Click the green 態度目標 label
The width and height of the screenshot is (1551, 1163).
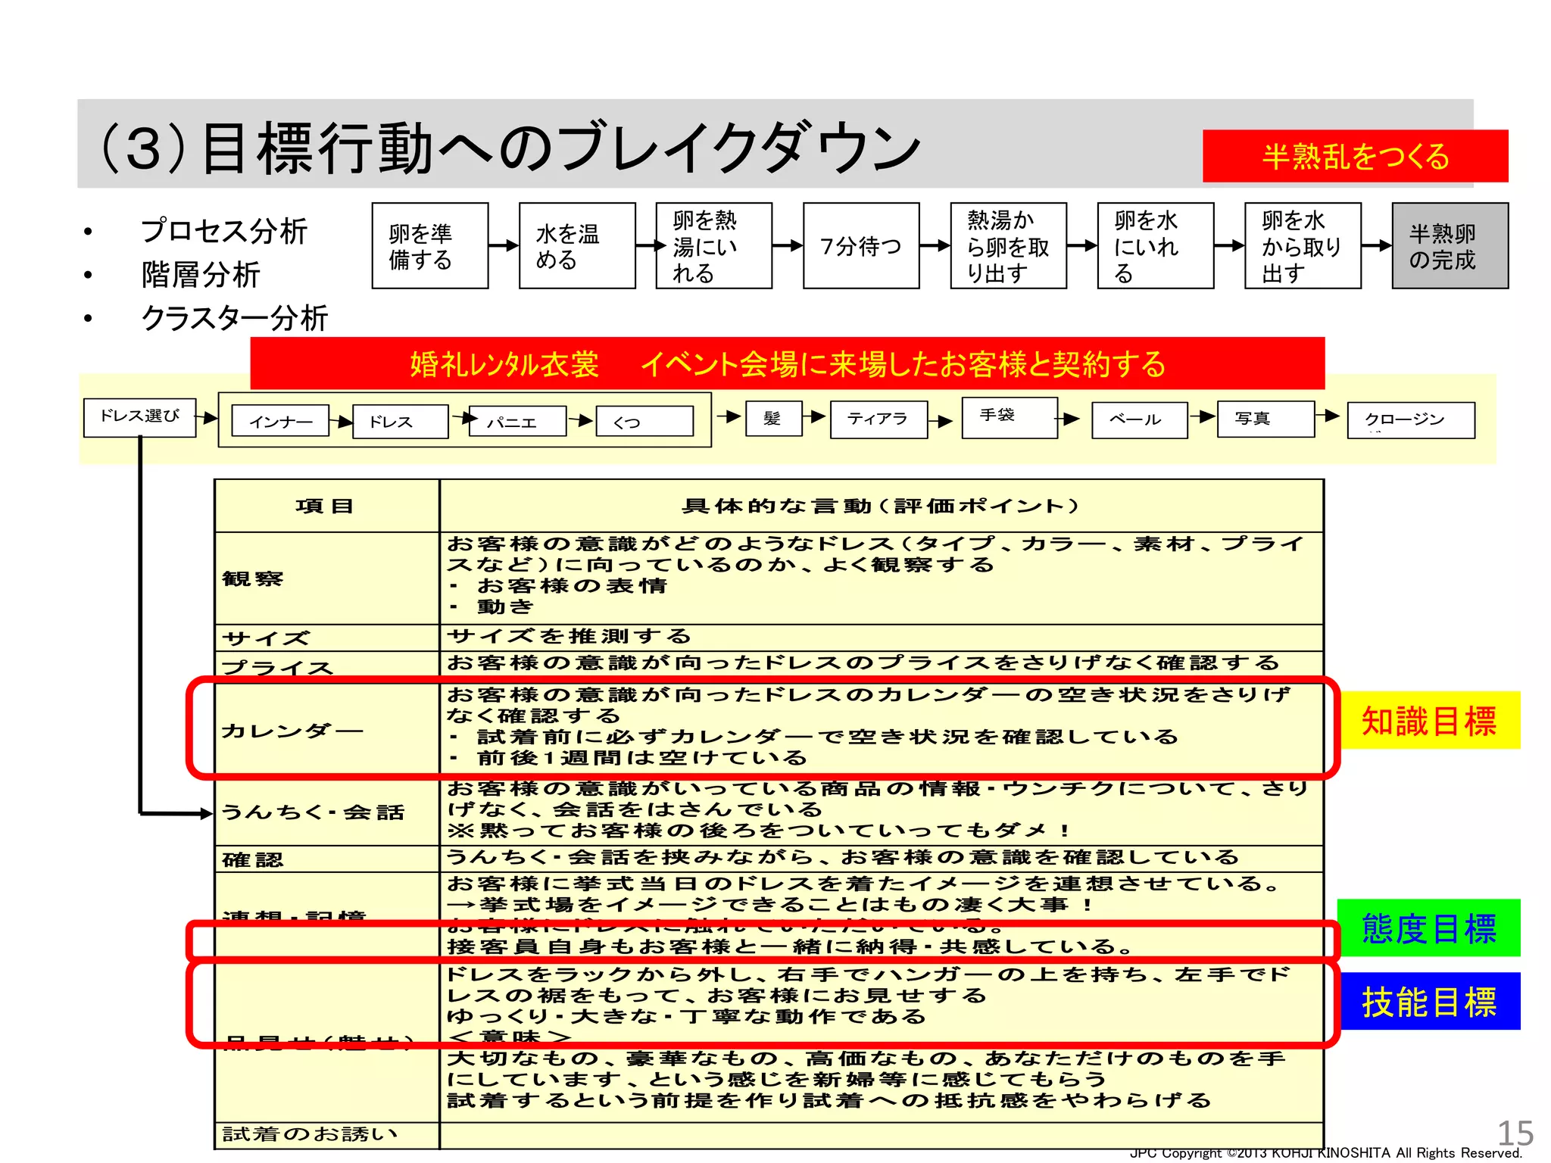[x=1429, y=928]
